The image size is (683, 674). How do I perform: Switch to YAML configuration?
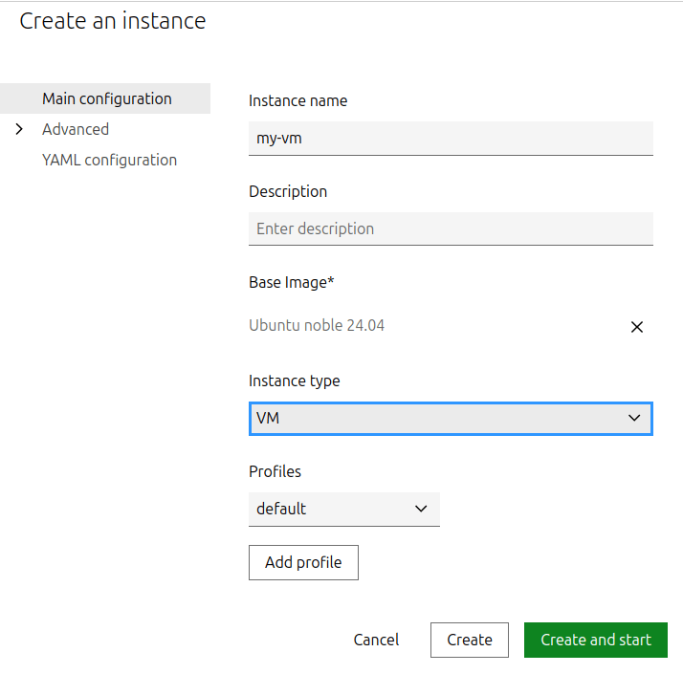pos(109,160)
